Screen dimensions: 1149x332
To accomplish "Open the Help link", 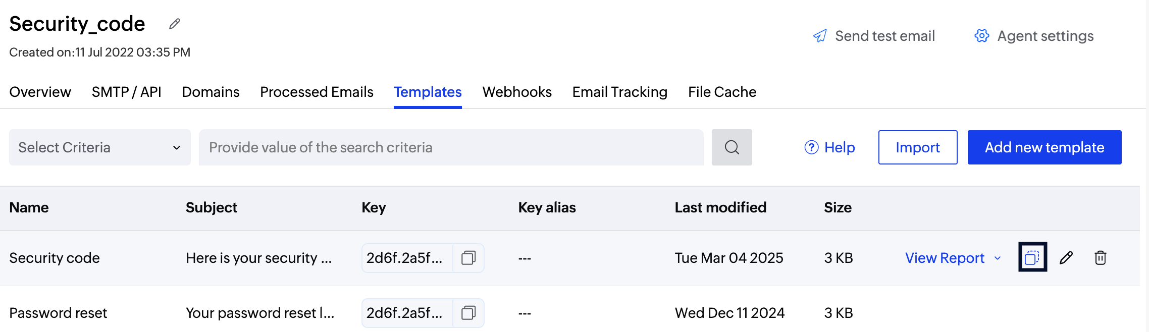I will (829, 147).
